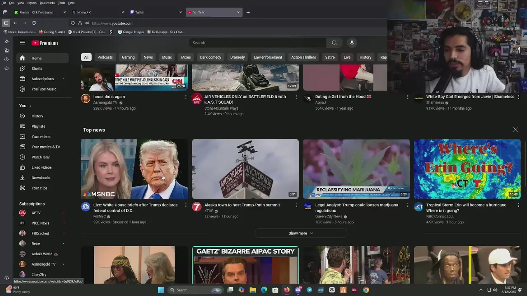Switch to the Home / X tab
The width and height of the screenshot is (527, 296).
click(x=98, y=12)
